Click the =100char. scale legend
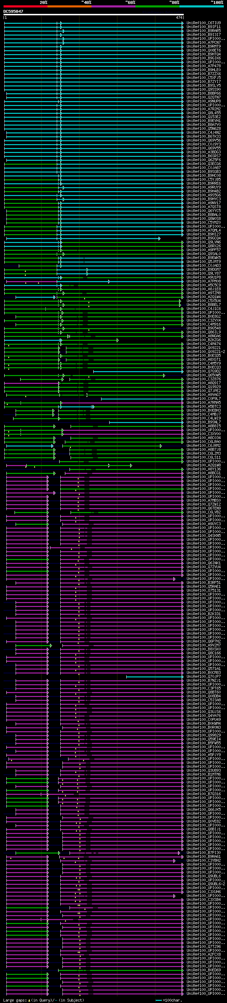Screen dimensions: 227x1003 [x=169, y=1000]
